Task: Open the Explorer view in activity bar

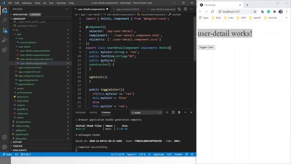Action: tap(5, 10)
